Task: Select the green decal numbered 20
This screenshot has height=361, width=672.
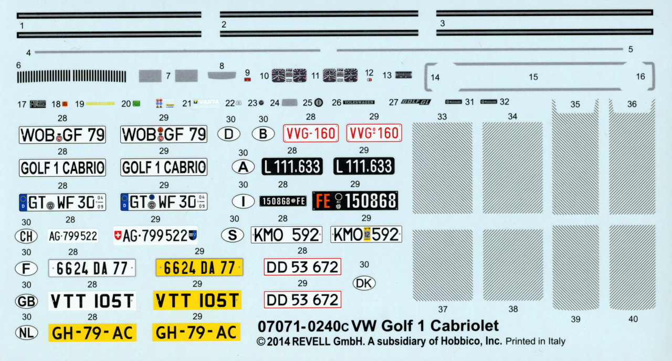Action: 136,104
